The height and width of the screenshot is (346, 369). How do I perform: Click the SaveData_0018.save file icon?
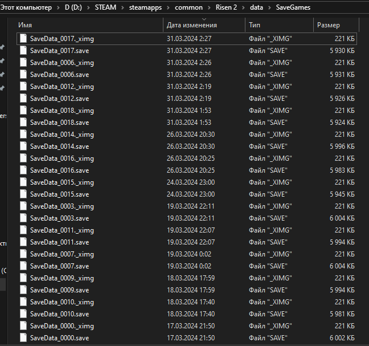[x=23, y=122]
